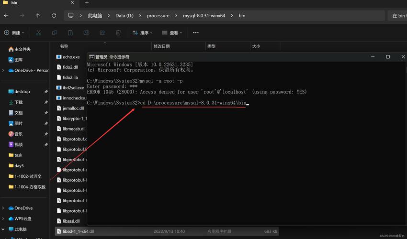Image resolution: width=407 pixels, height=239 pixels.
Task: Select the echo.exe file
Action: (71, 57)
